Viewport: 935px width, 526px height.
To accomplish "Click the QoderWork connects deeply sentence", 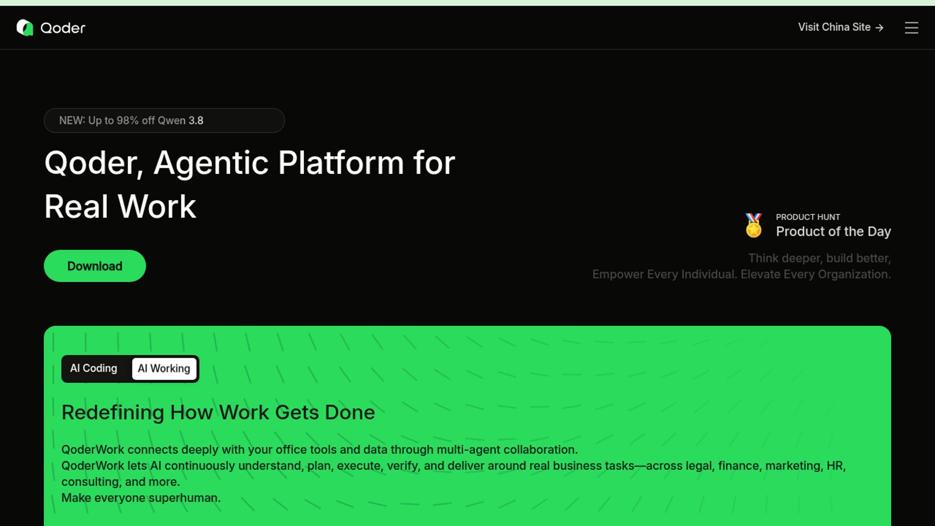I will click(x=319, y=450).
